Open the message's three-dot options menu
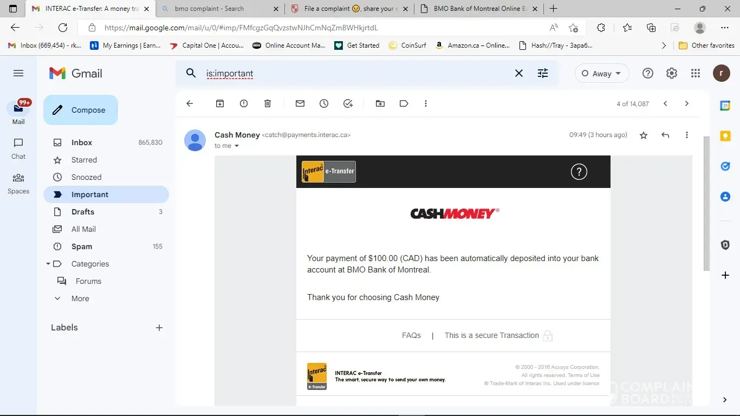The image size is (740, 416). 687,135
